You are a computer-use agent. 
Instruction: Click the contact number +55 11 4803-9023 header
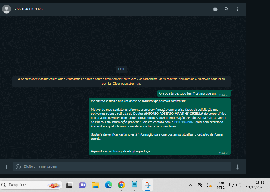[x=28, y=9]
